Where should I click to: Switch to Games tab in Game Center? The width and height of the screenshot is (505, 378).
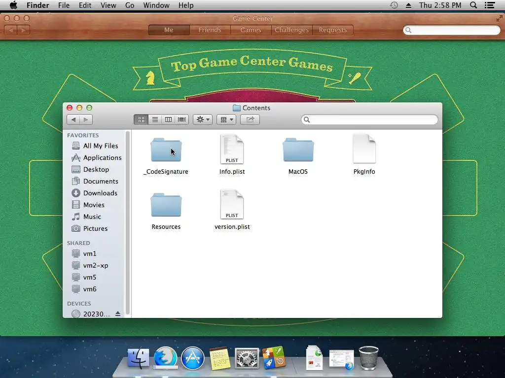click(x=251, y=30)
